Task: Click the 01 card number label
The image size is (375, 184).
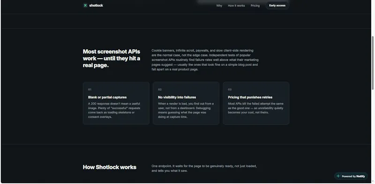Action: tap(90, 90)
